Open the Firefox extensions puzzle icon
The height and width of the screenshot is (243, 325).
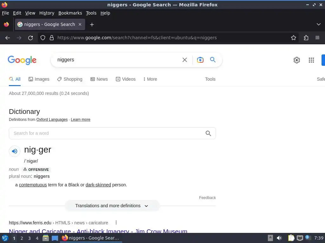306,38
